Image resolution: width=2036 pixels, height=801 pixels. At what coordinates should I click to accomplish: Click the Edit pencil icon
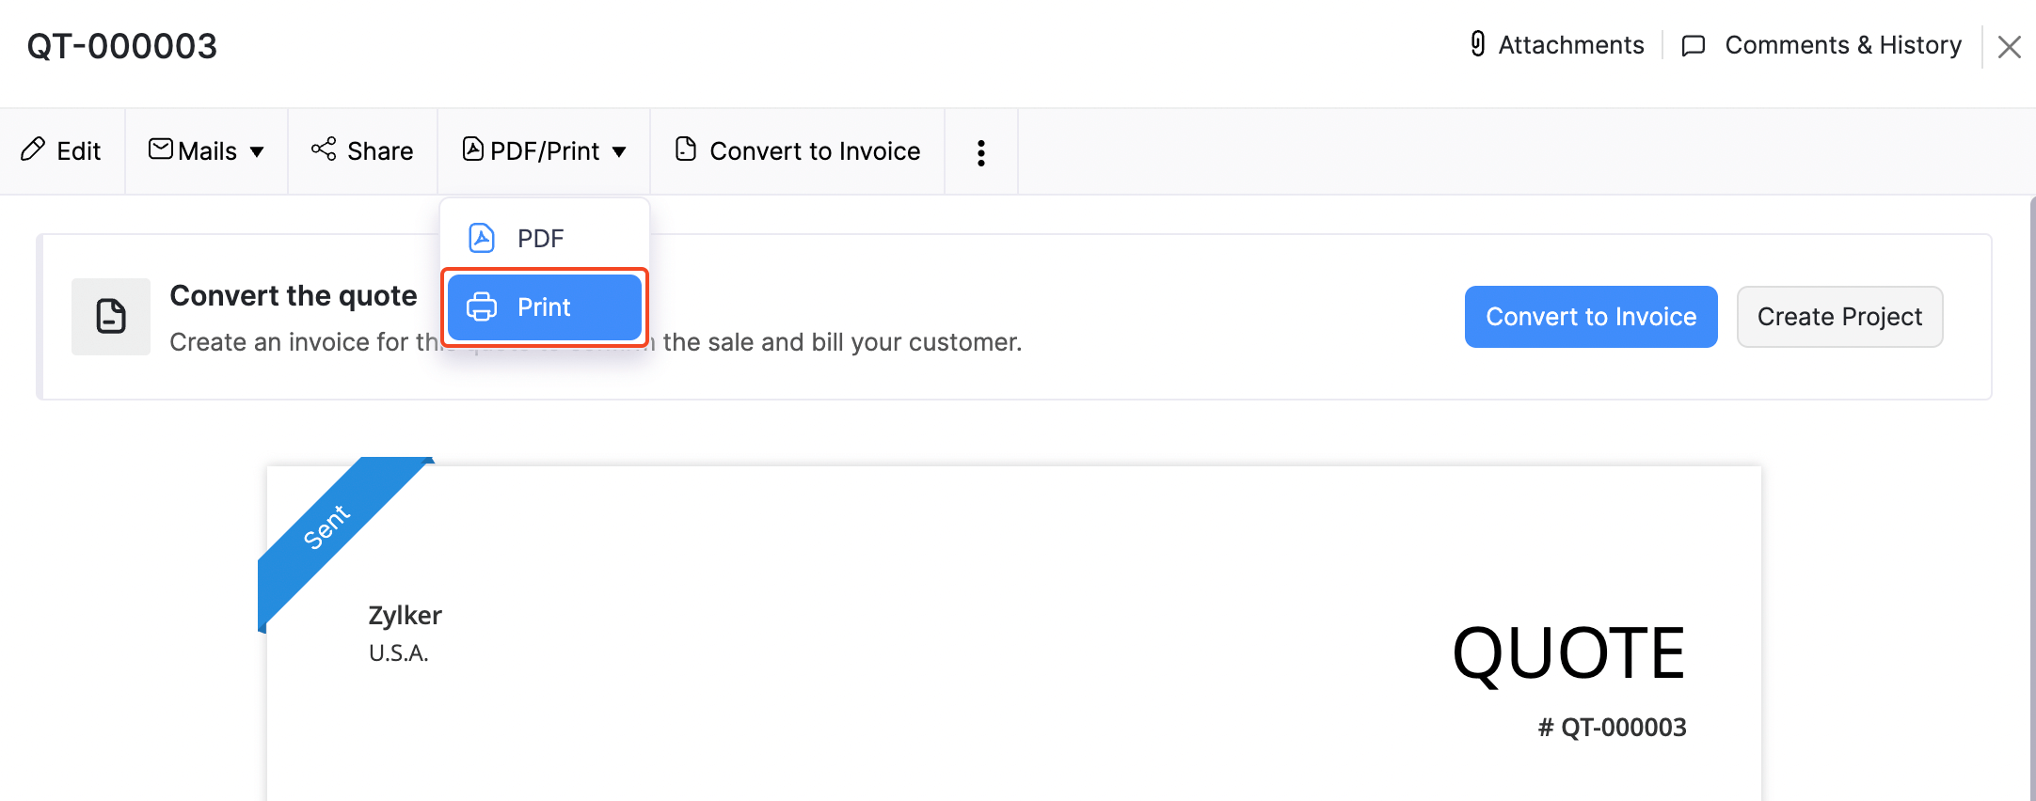[x=33, y=149]
